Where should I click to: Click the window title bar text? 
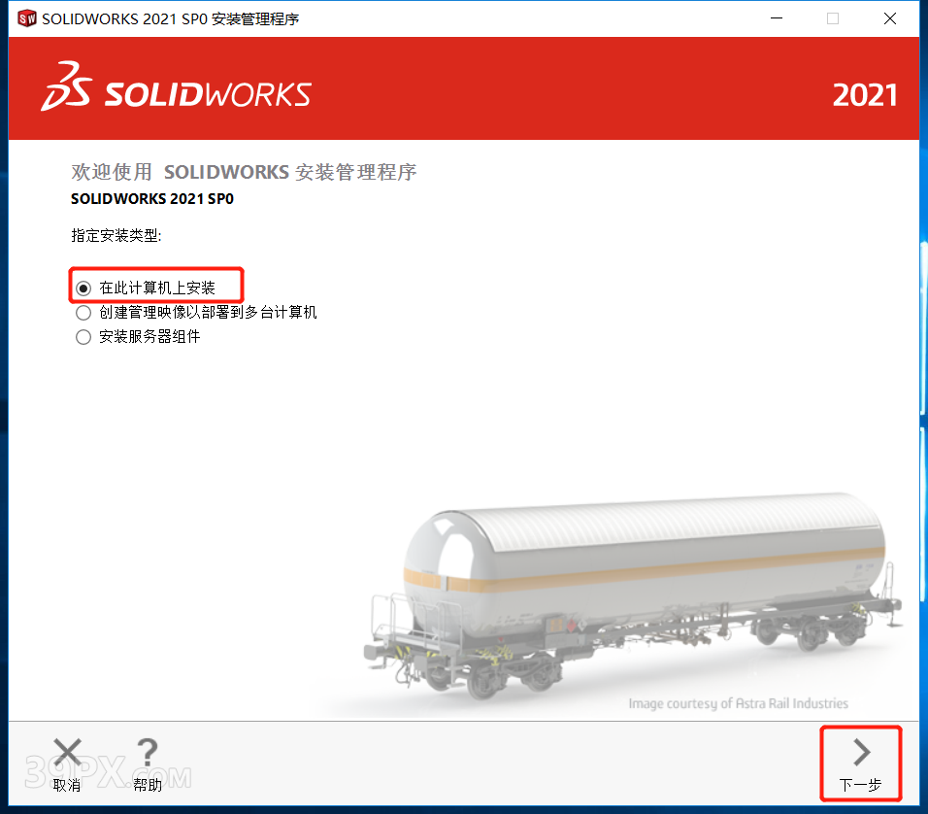171,19
